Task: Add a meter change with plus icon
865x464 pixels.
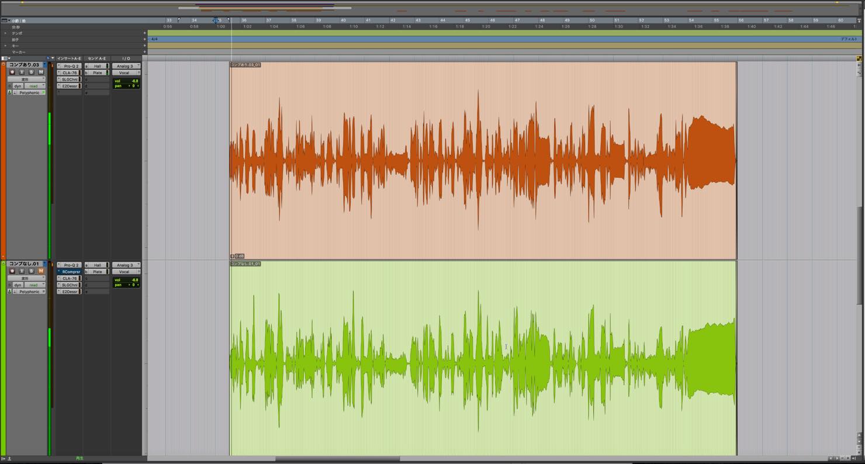Action: (x=145, y=39)
